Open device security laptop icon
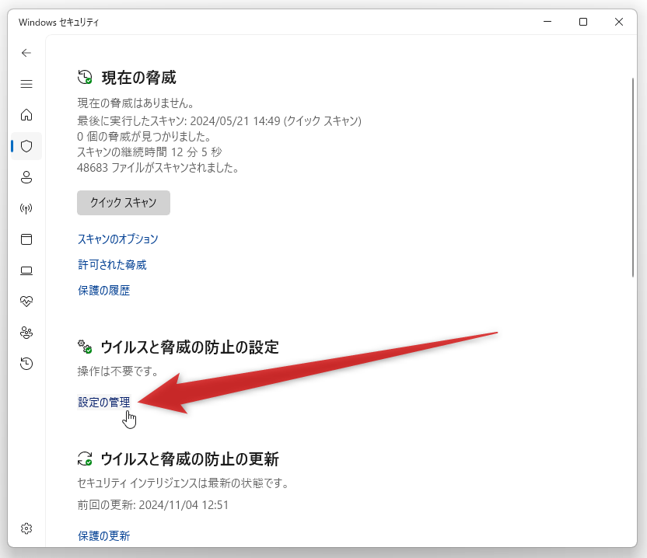Image resolution: width=647 pixels, height=558 pixels. pyautogui.click(x=26, y=270)
